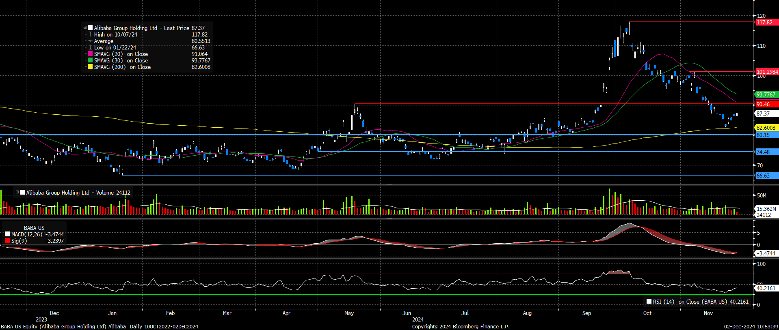Screen dimensions: 779x330
Task: Click the yellow SMAVG (200) color swatch
Action: tap(90, 67)
